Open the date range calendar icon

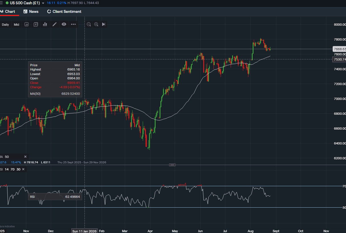click(x=27, y=24)
